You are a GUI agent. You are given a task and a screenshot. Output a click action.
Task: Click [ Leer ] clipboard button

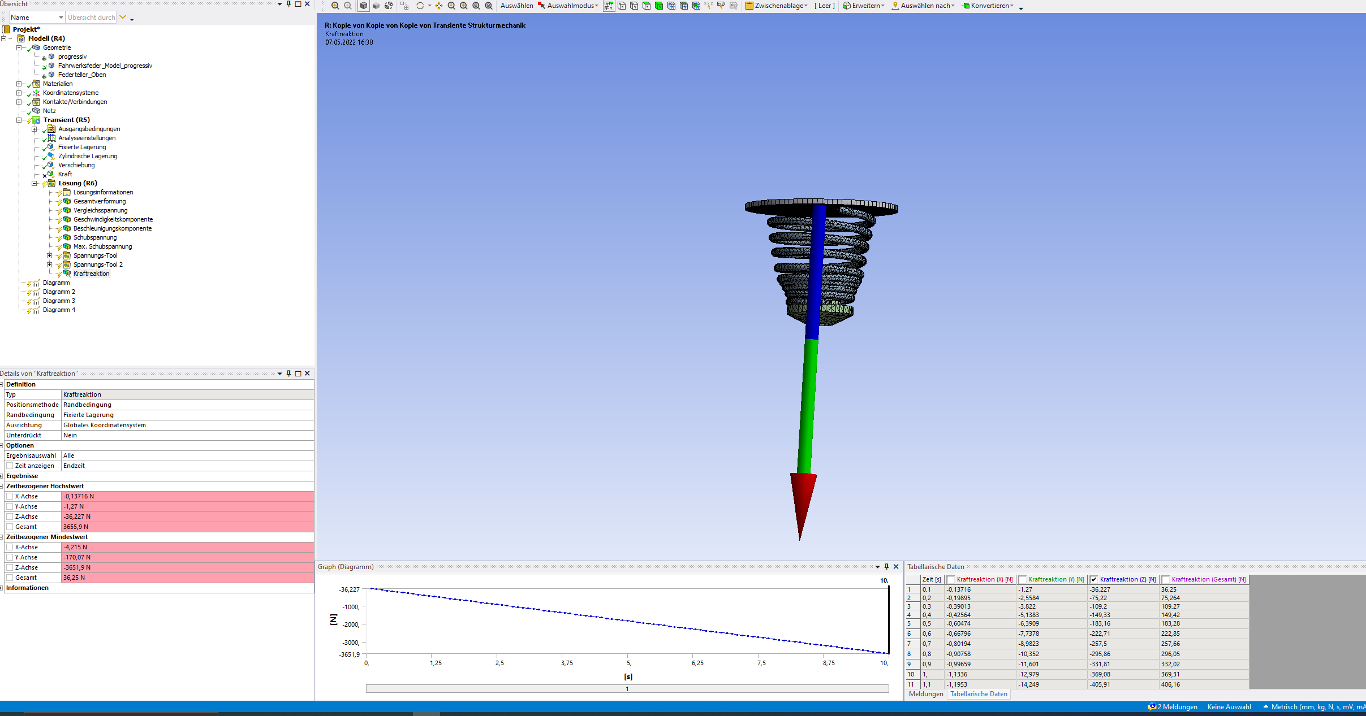tap(825, 6)
